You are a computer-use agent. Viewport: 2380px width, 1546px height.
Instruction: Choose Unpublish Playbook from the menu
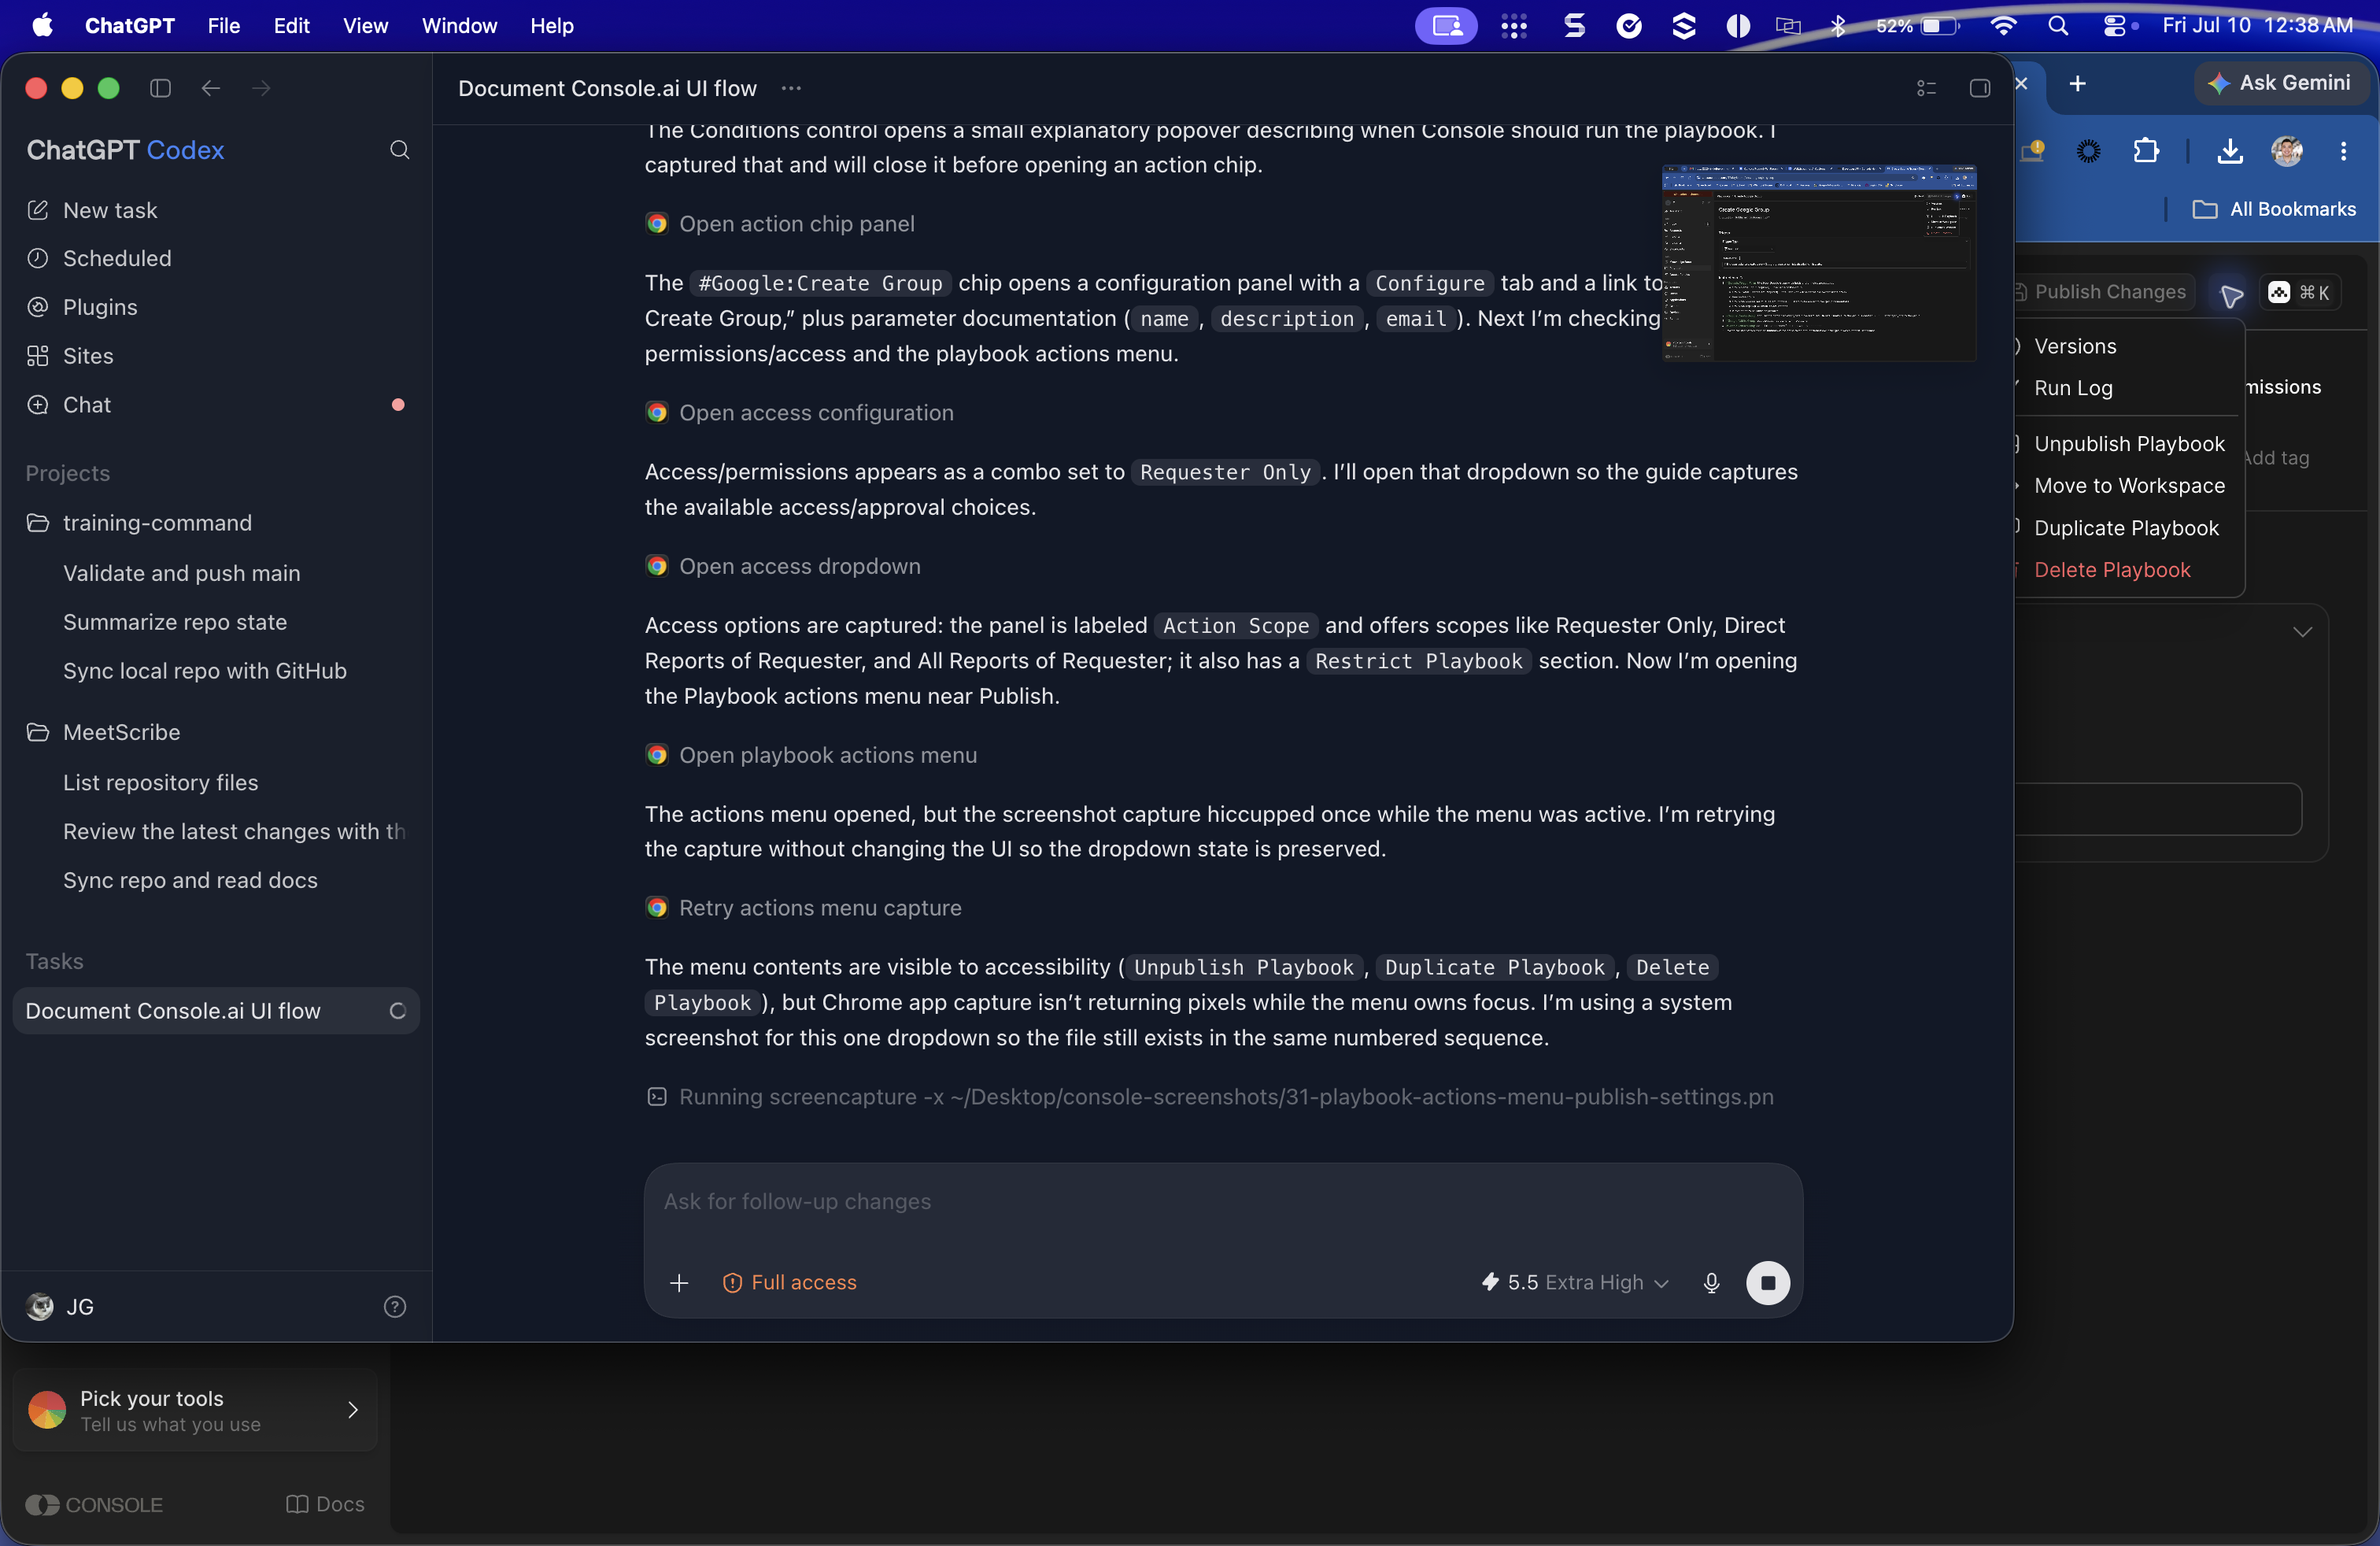click(x=2129, y=444)
